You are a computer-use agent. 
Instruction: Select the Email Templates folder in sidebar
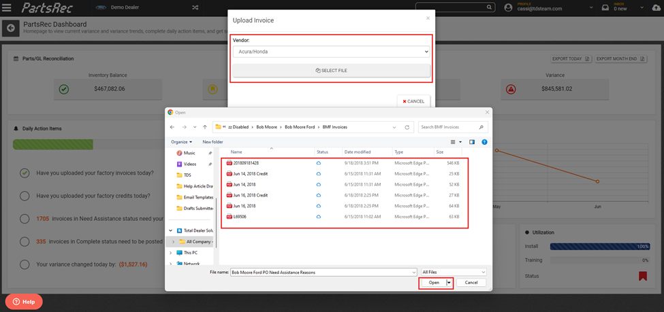pos(195,197)
